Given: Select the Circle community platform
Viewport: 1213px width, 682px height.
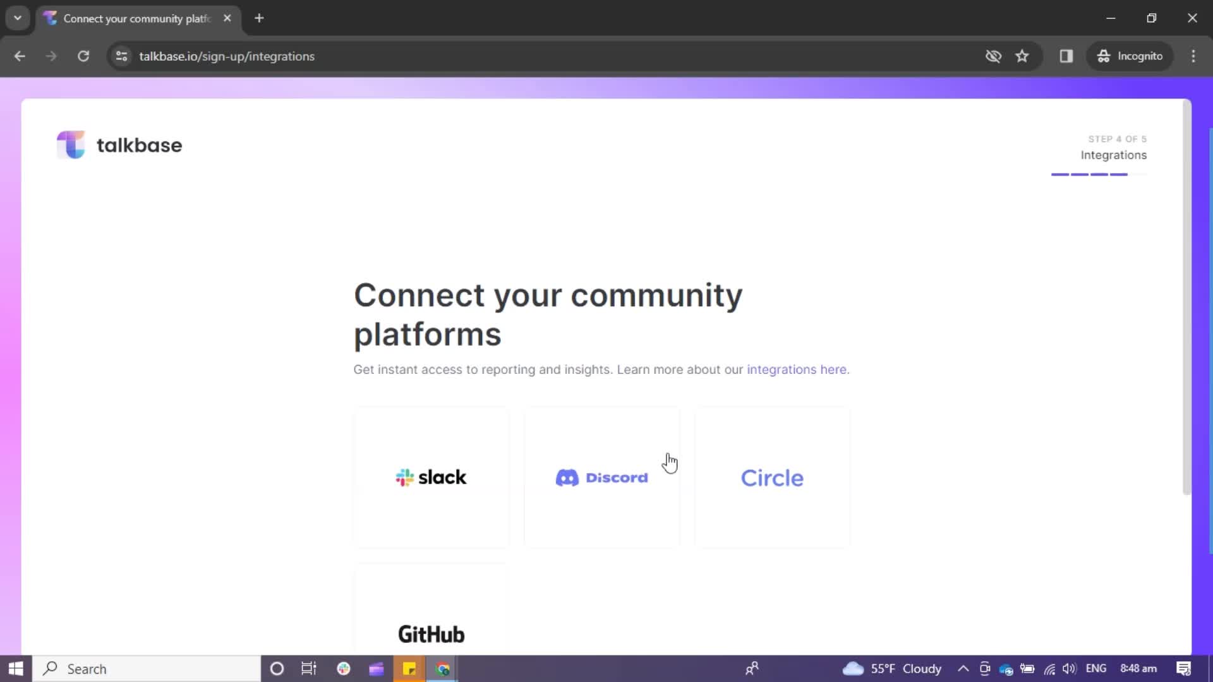Looking at the screenshot, I should coord(772,476).
